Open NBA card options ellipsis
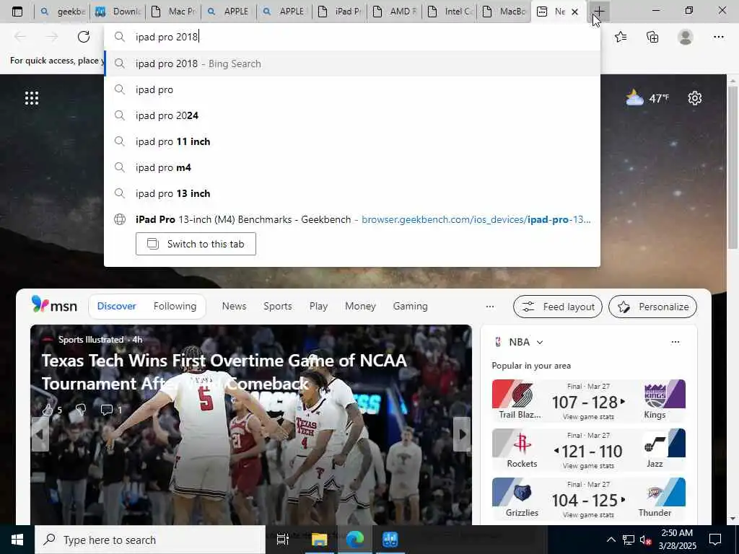The height and width of the screenshot is (554, 739). 675,342
